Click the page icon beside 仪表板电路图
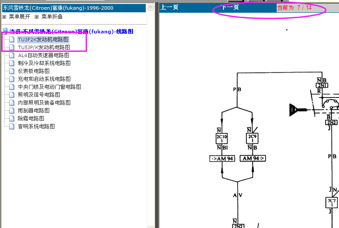The width and height of the screenshot is (339, 228). 12,71
